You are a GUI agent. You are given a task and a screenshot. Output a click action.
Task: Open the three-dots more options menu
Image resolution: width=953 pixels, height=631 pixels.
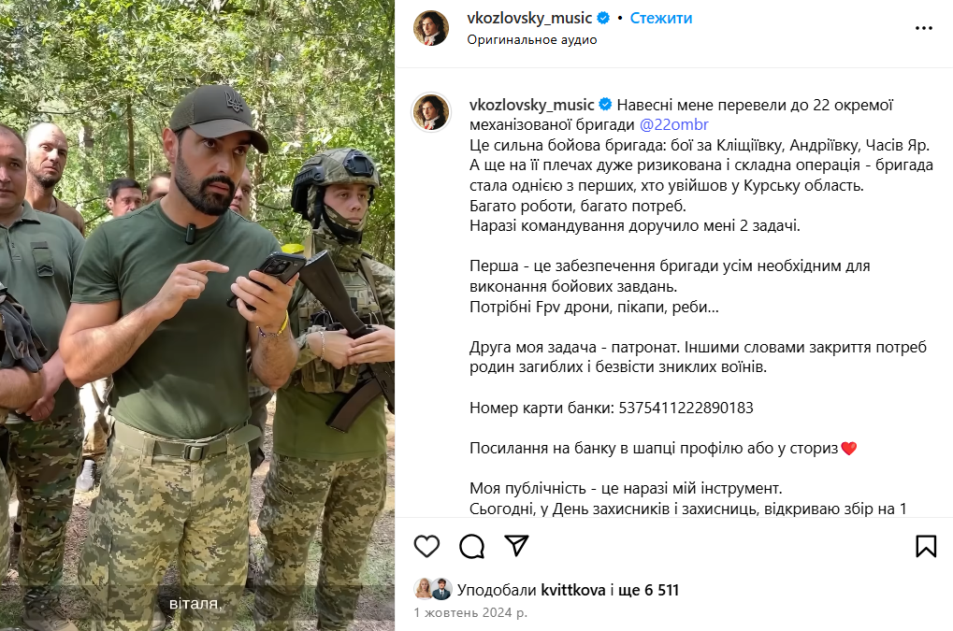click(923, 28)
